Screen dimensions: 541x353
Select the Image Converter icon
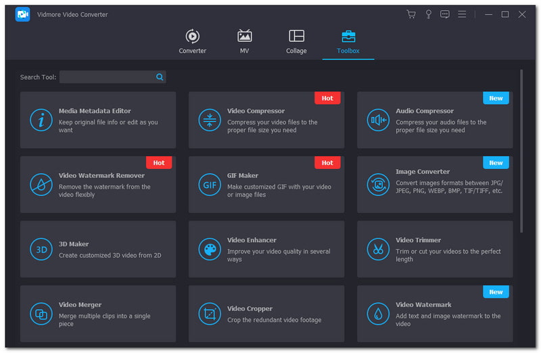point(378,185)
